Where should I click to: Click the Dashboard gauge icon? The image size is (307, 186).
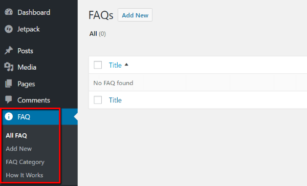click(x=9, y=12)
